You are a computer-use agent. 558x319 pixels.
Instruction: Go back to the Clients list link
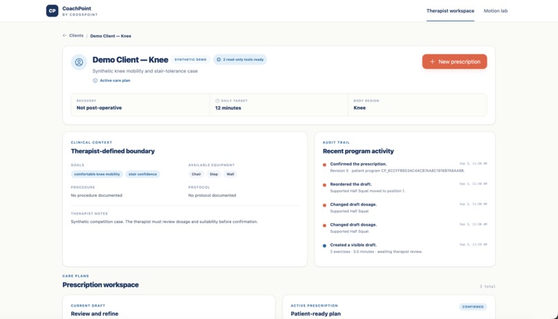(x=76, y=35)
